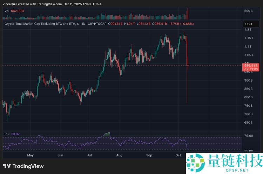Open the USD currency selector
This screenshot has height=174, width=263.
(248, 24)
